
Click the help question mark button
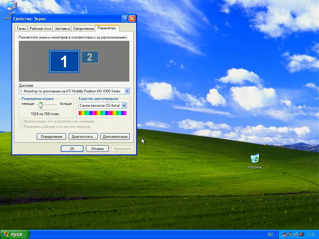pos(125,18)
